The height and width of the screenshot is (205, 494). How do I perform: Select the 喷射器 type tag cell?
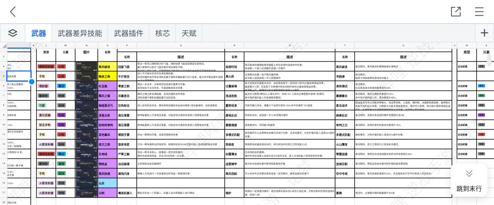click(46, 86)
